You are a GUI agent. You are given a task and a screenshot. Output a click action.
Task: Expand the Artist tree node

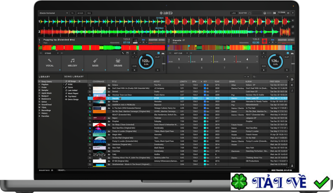[x=64, y=84]
